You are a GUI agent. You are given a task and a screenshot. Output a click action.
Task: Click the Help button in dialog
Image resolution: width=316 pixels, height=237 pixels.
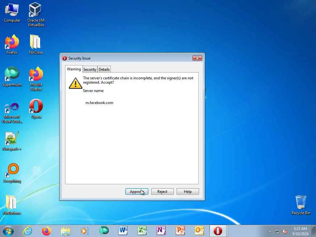188,192
